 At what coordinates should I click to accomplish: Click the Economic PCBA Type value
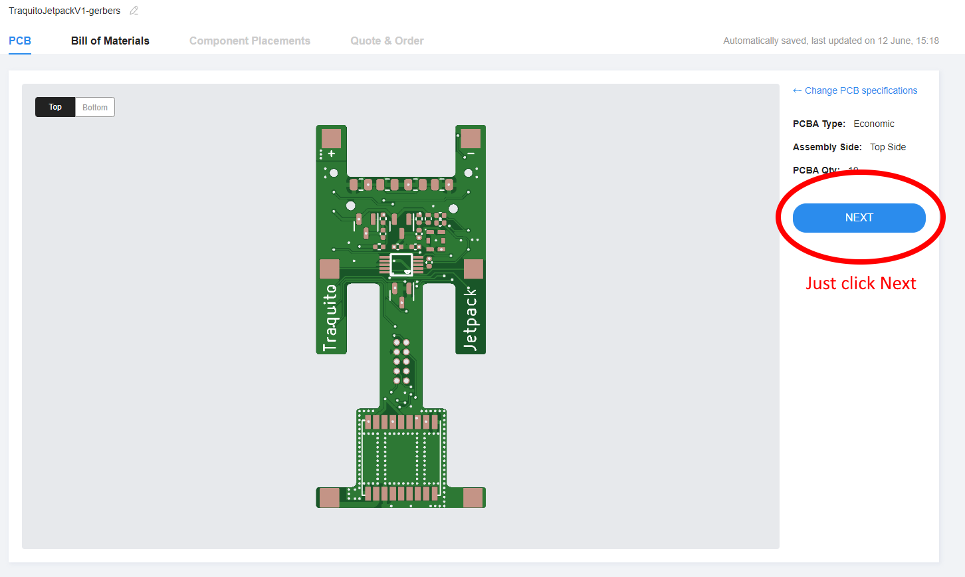click(x=874, y=124)
